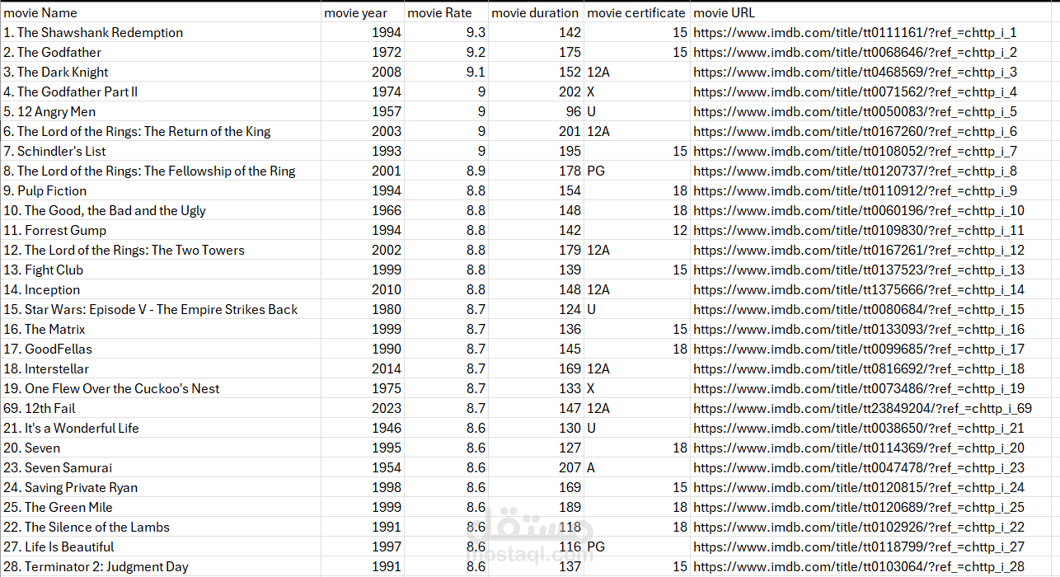
Task: Click cell '20. Seven'
Action: pyautogui.click(x=162, y=448)
